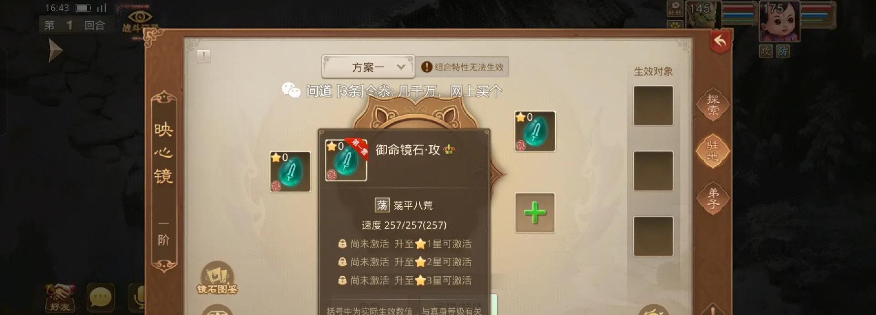The image size is (876, 315).
Task: Open the 镜石图鉴 mirror stone catalog
Action: click(x=217, y=279)
